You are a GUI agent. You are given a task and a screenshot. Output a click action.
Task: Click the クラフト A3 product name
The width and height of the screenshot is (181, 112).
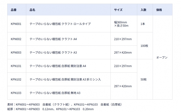click(x=53, y=52)
